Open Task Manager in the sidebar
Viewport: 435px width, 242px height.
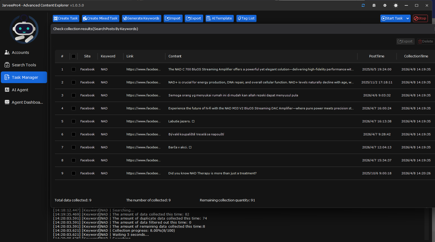[24, 77]
